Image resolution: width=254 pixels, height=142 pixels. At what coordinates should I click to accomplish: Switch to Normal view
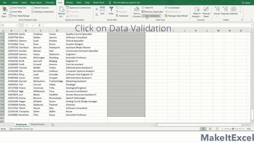203,129
